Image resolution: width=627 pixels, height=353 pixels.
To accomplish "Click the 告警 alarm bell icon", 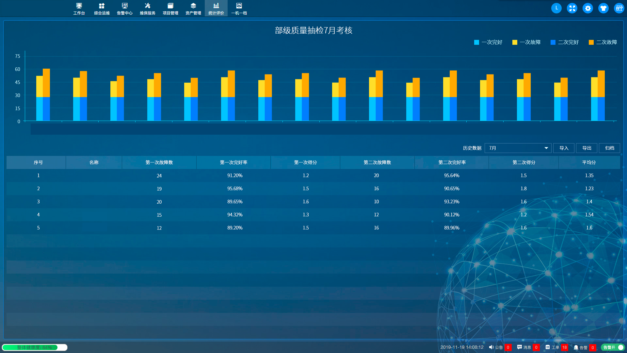I will (x=576, y=347).
